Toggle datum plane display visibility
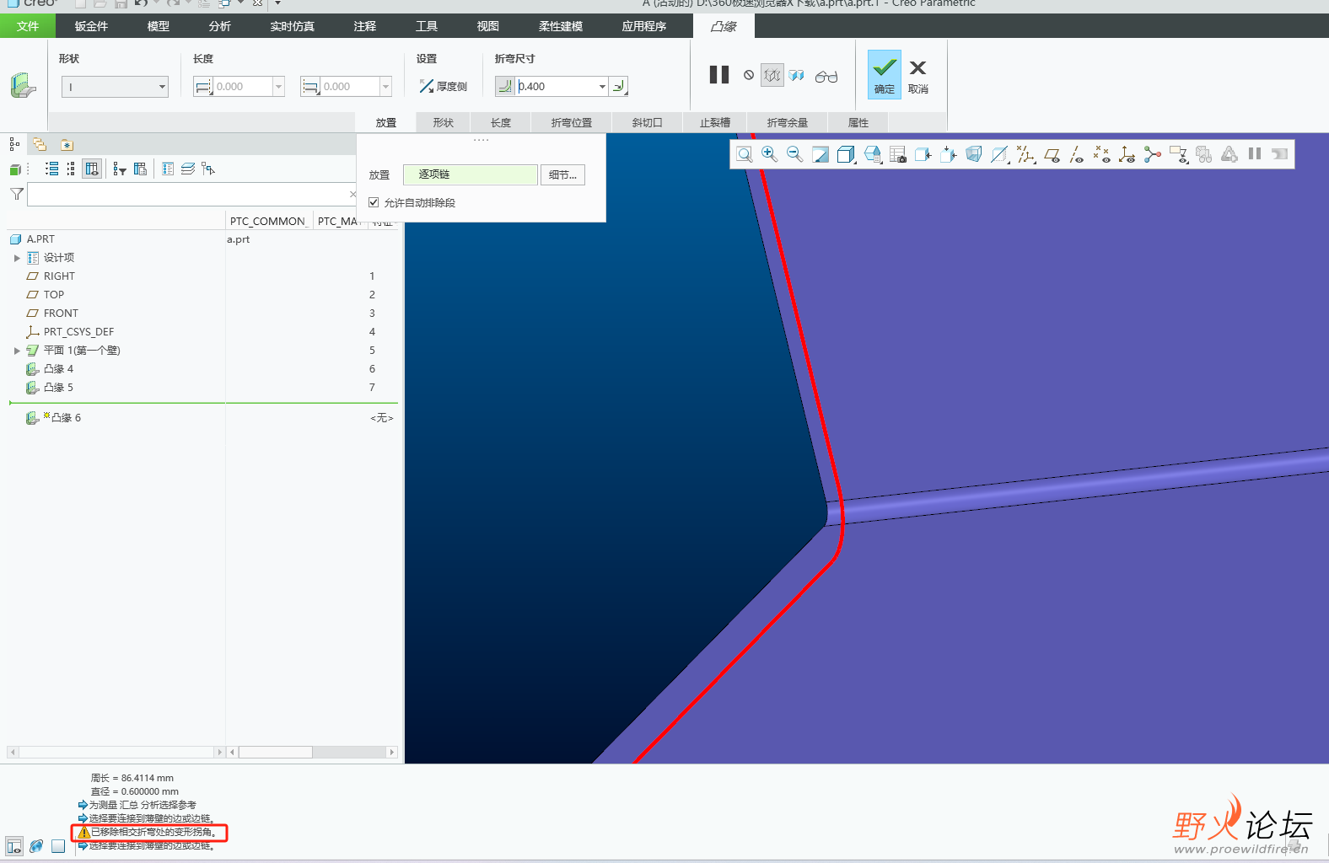 [1052, 154]
